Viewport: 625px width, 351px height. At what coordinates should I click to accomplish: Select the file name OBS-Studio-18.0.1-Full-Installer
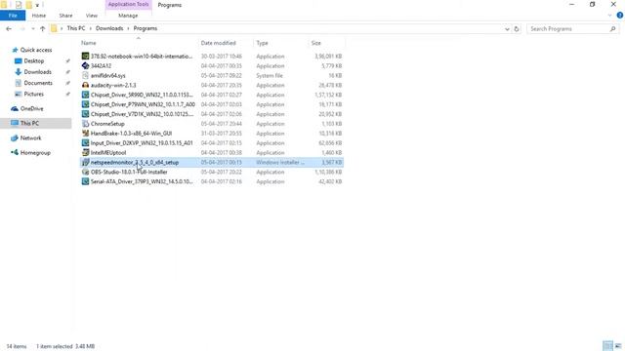(129, 172)
